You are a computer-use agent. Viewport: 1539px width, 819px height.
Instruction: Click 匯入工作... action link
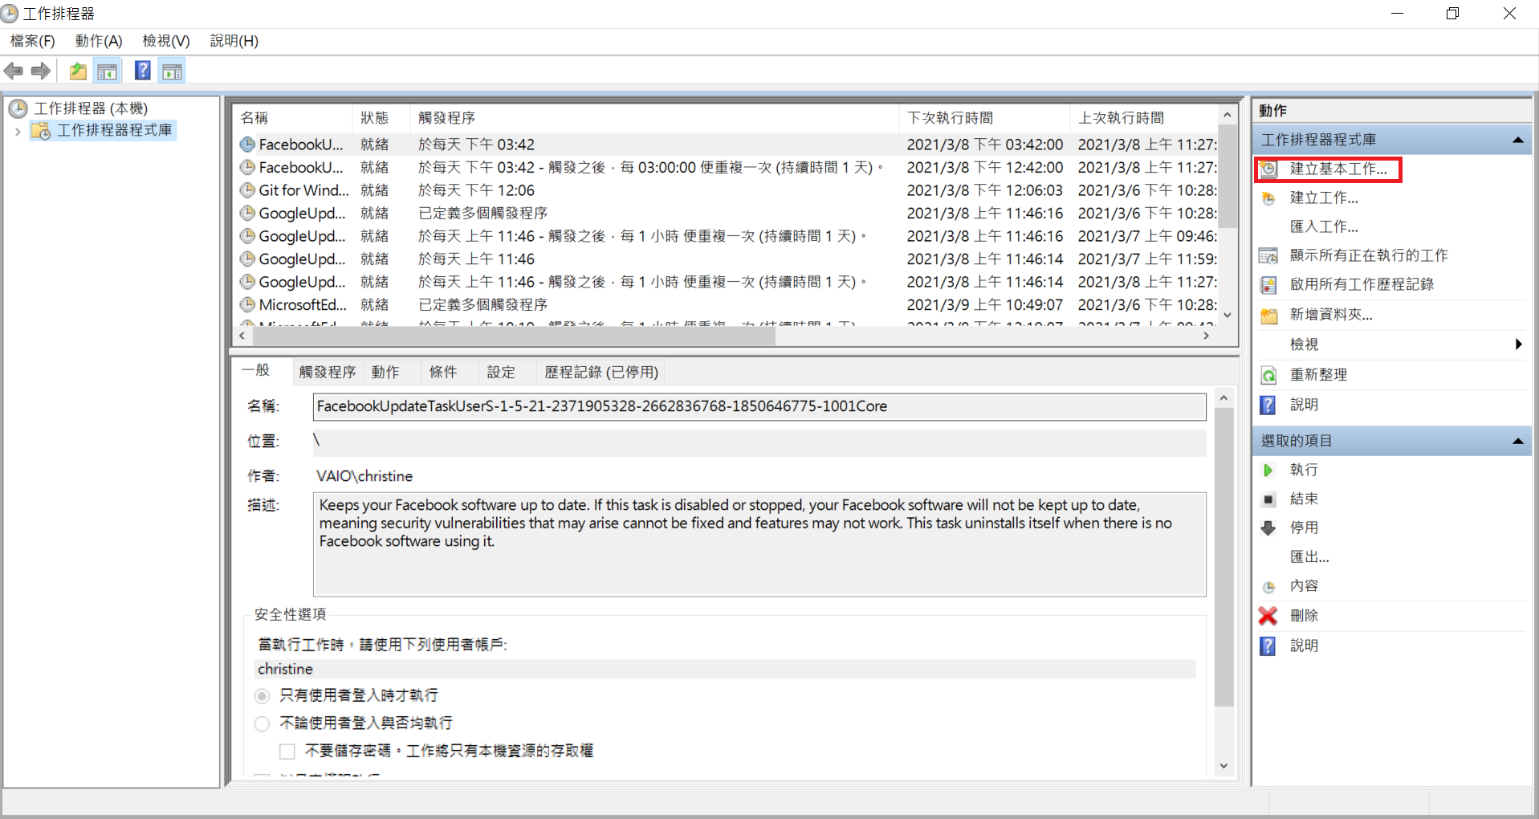pyautogui.click(x=1323, y=227)
